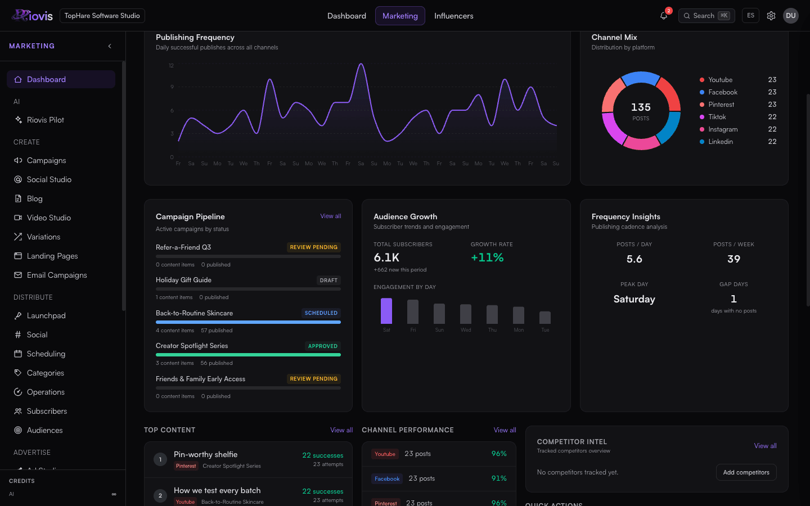
Task: Click the Launchpad rocket icon
Action: point(18,315)
